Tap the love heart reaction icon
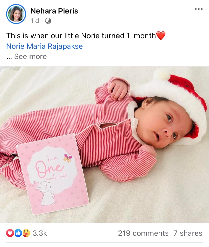Image resolution: width=209 pixels, height=247 pixels. point(10,233)
